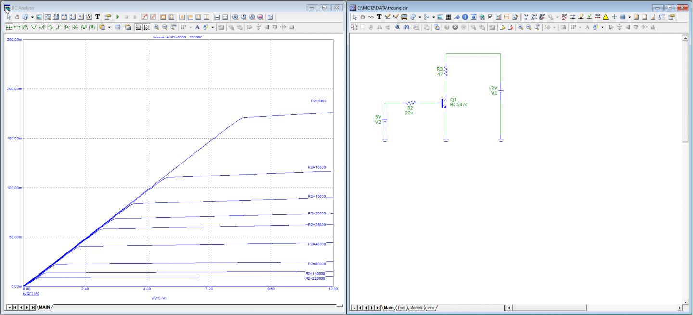
Task: Open the dropdown arrow beside the grid icon
Action: 629,17
